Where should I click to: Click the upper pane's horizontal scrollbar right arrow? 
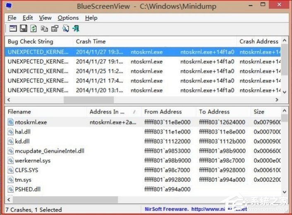(x=277, y=100)
